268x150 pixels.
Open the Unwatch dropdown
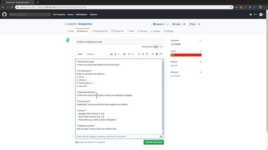pos(158,24)
